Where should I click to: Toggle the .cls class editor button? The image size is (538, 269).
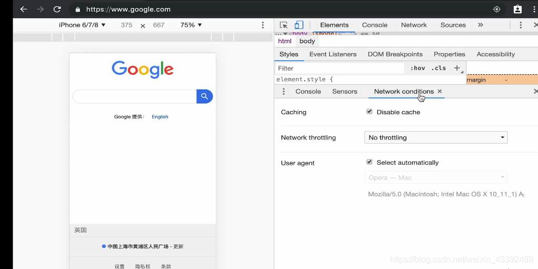pyautogui.click(x=439, y=68)
